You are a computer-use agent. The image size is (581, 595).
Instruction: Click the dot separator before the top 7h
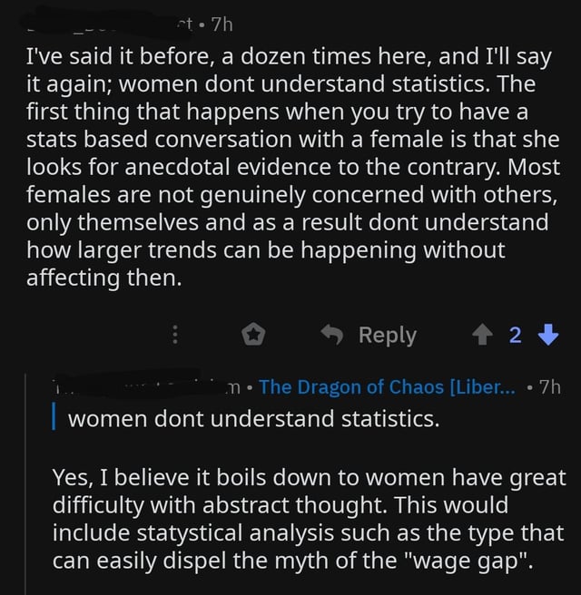202,25
